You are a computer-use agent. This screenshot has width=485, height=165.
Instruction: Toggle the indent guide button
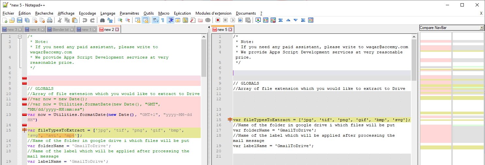[x=170, y=20]
